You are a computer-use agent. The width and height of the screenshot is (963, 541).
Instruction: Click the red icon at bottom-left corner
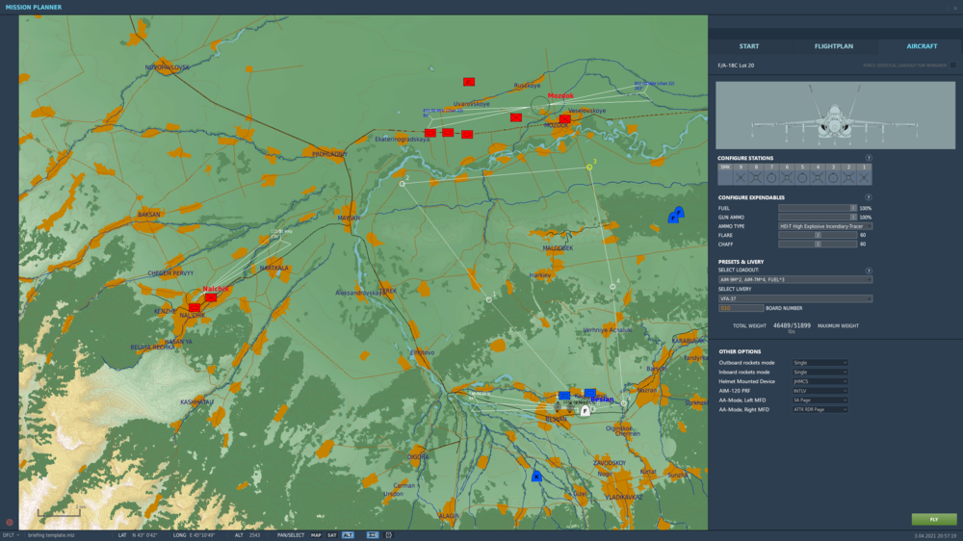coord(10,523)
